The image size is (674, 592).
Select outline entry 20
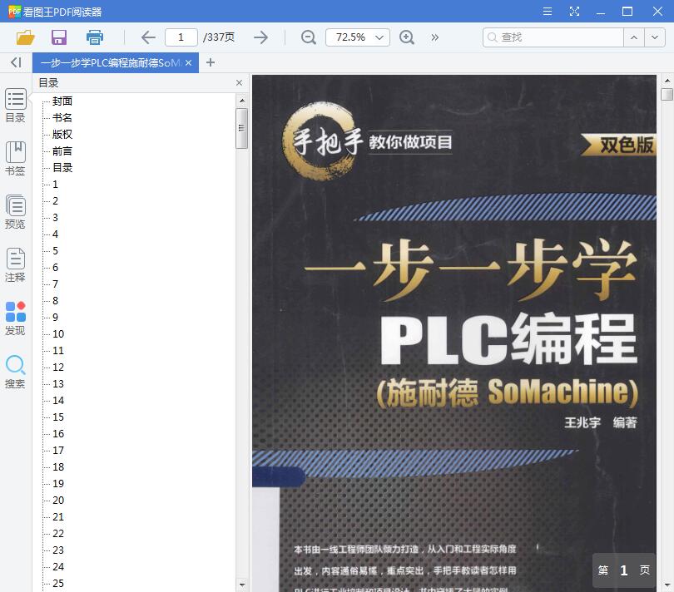tap(58, 501)
